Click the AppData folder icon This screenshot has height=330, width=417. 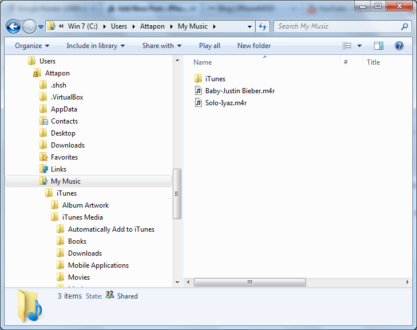tap(43, 109)
